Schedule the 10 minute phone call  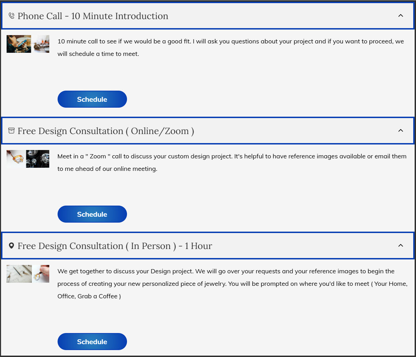(92, 99)
